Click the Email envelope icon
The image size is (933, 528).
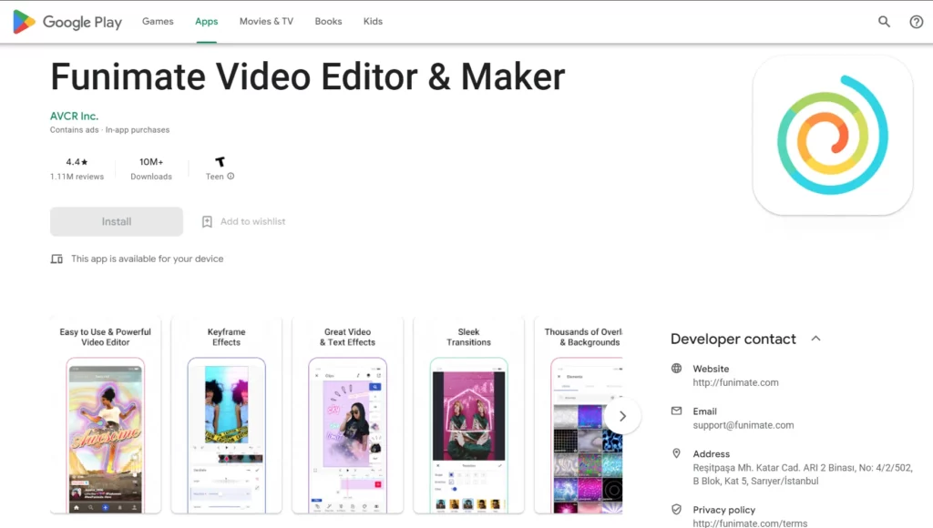[x=677, y=411]
